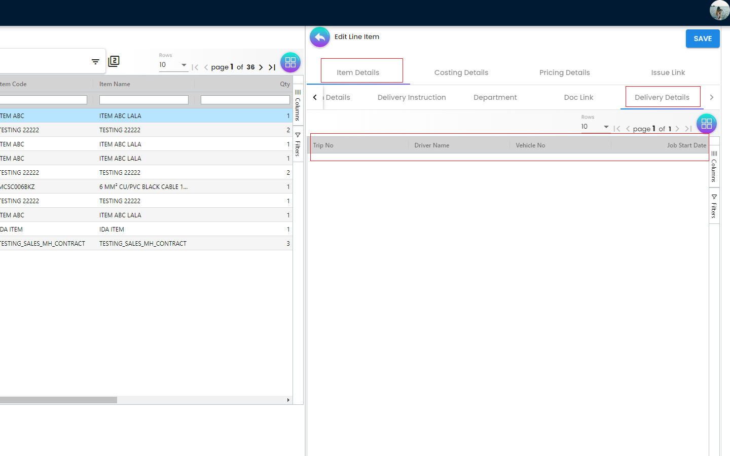Go to next page in item list
The image size is (730, 456).
pyautogui.click(x=261, y=67)
